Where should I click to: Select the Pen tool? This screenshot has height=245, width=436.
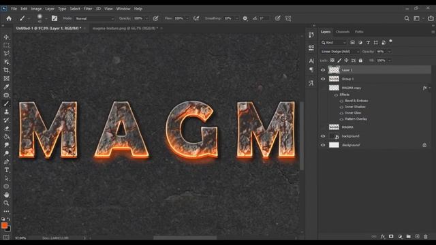click(6, 162)
